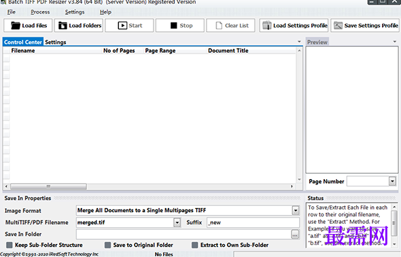
Task: Open the Image Format dropdown
Action: [x=296, y=211]
